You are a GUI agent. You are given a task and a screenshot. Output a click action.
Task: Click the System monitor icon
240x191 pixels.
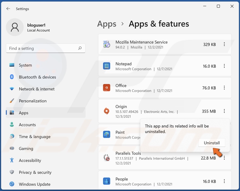pyautogui.click(x=12, y=65)
